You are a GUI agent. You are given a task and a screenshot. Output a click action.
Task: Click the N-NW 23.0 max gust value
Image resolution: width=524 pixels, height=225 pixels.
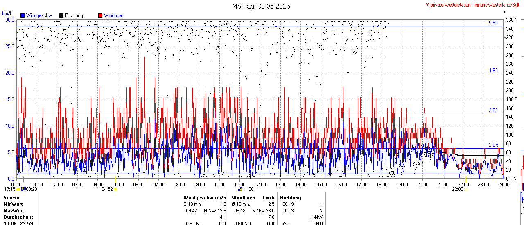click(264, 211)
